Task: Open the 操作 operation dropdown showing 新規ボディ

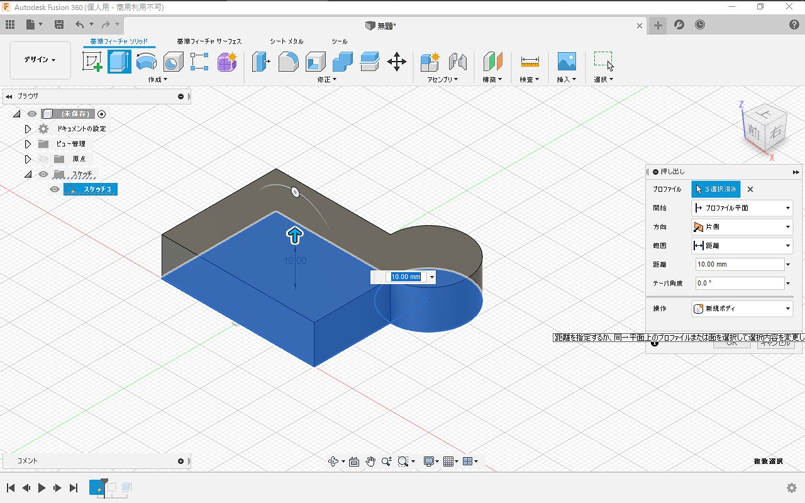Action: coord(742,309)
